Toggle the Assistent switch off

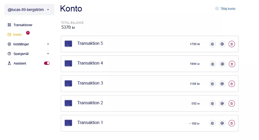point(47,63)
